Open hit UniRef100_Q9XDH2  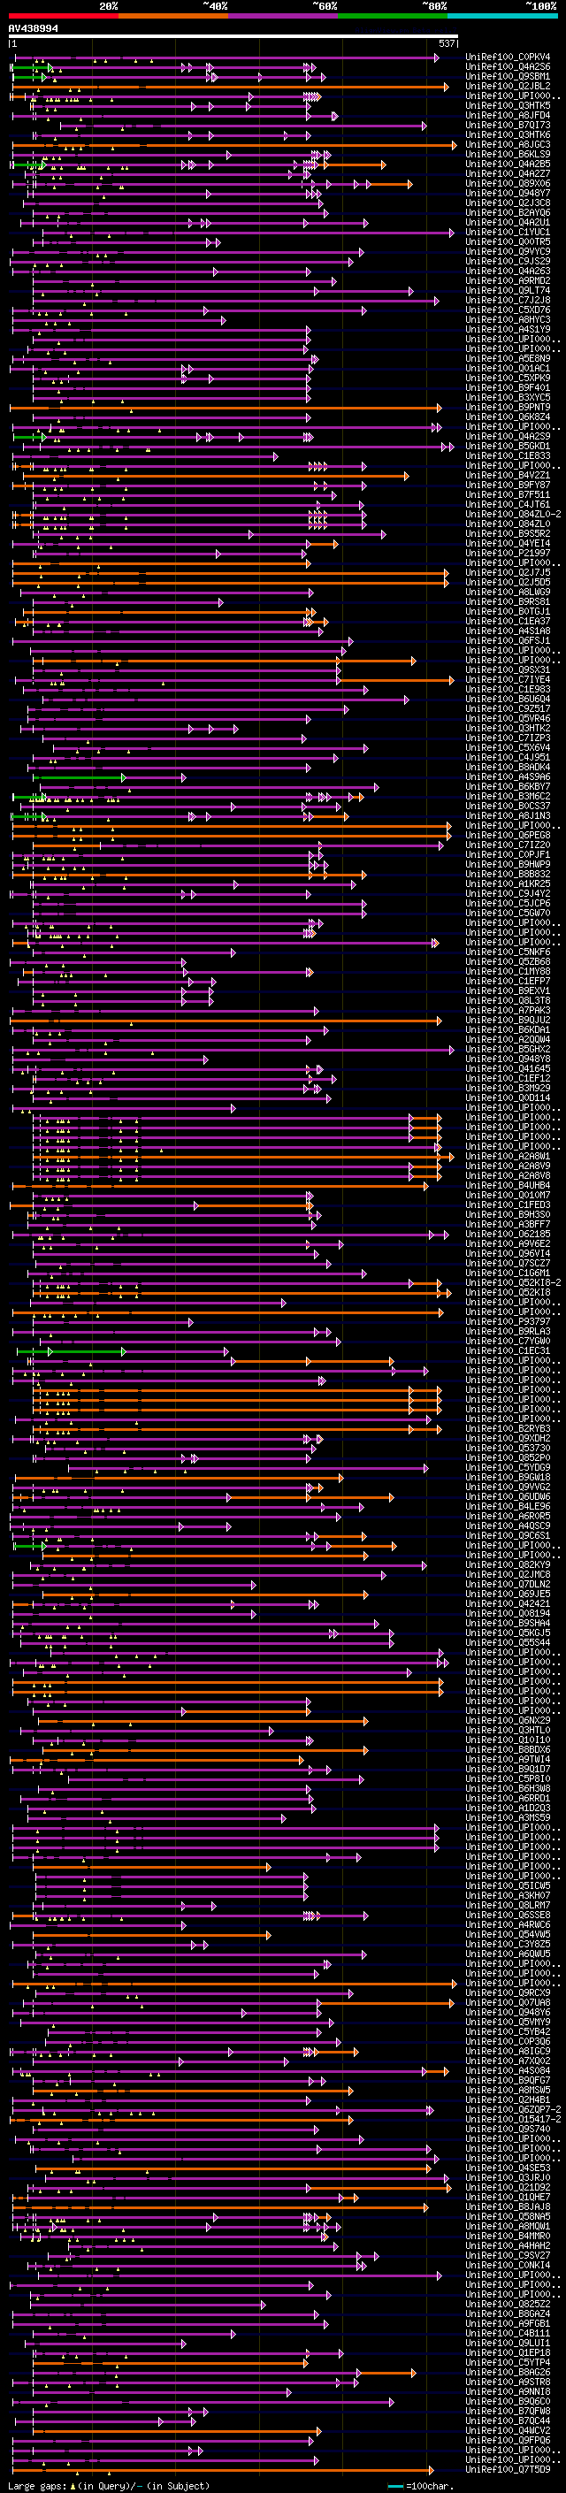pyautogui.click(x=508, y=1438)
